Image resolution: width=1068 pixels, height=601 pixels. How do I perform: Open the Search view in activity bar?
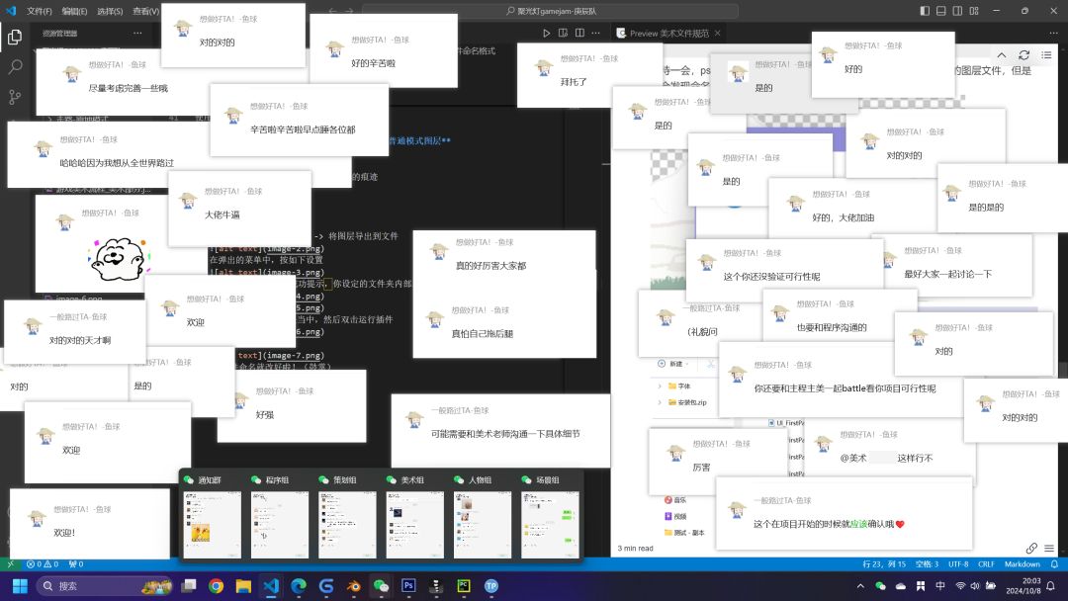point(14,66)
